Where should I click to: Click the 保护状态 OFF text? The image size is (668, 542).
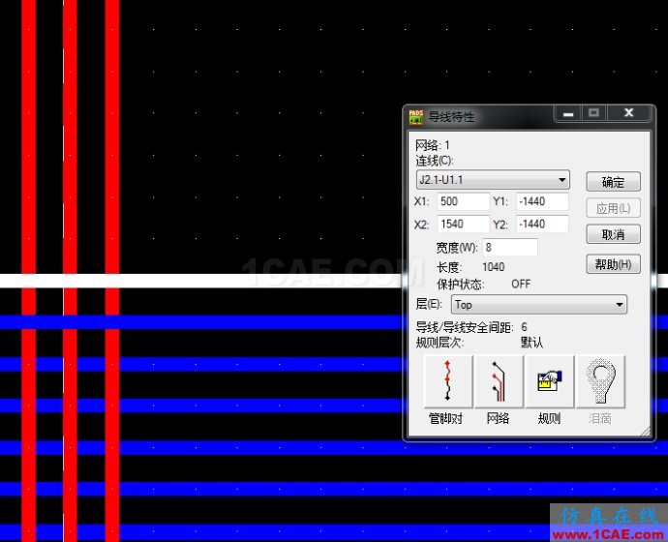pos(521,284)
